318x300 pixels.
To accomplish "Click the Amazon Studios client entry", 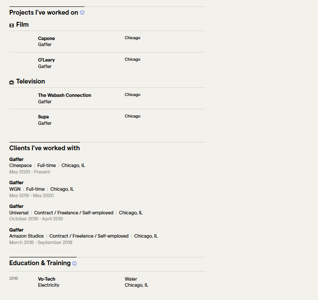I will [x=26, y=236].
